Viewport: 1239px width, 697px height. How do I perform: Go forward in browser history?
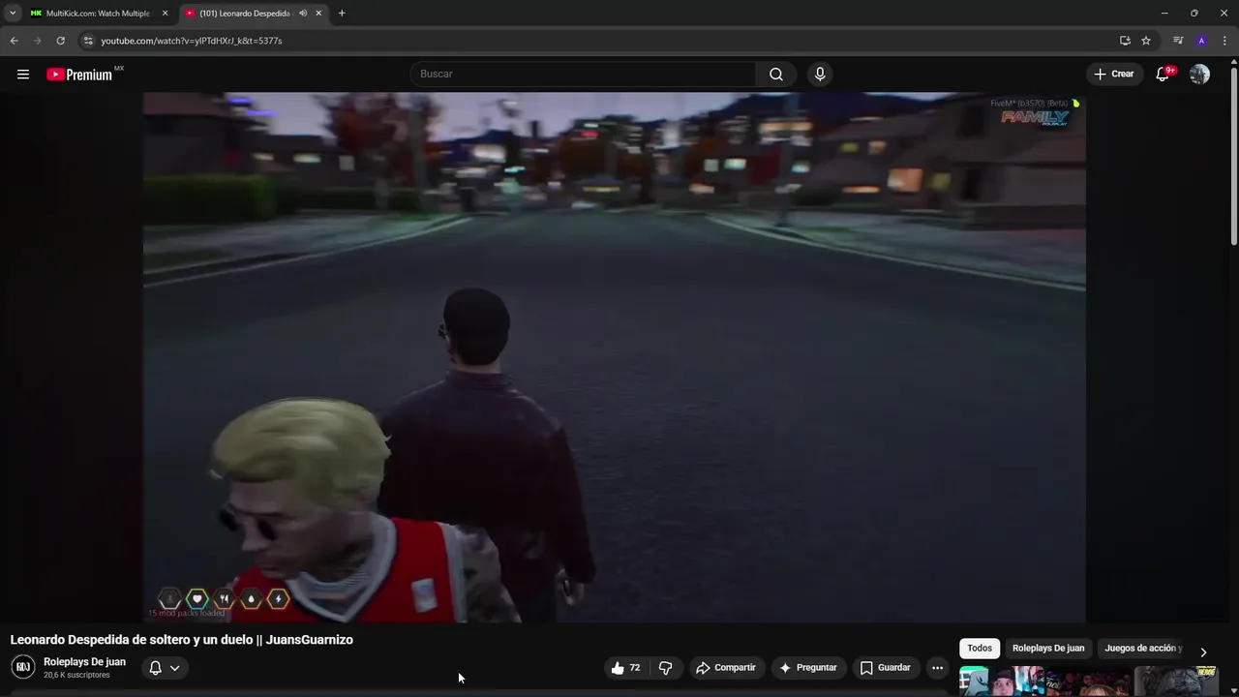[37, 41]
